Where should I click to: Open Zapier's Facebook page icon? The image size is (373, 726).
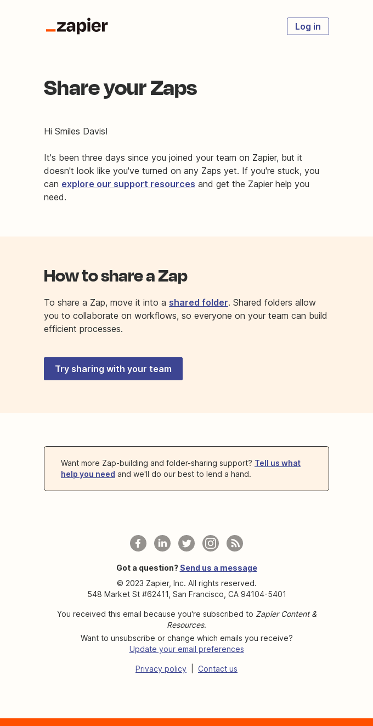click(138, 543)
